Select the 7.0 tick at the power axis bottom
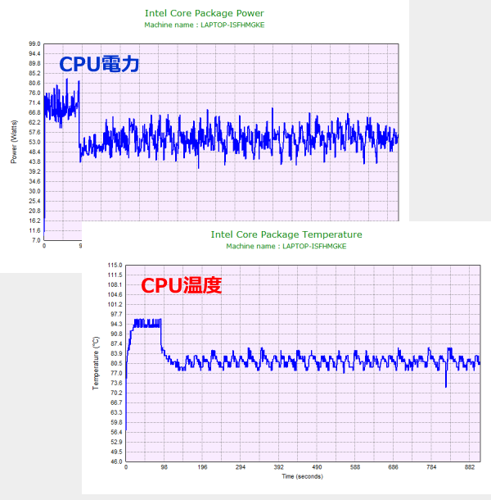This screenshot has width=491, height=500. point(35,240)
